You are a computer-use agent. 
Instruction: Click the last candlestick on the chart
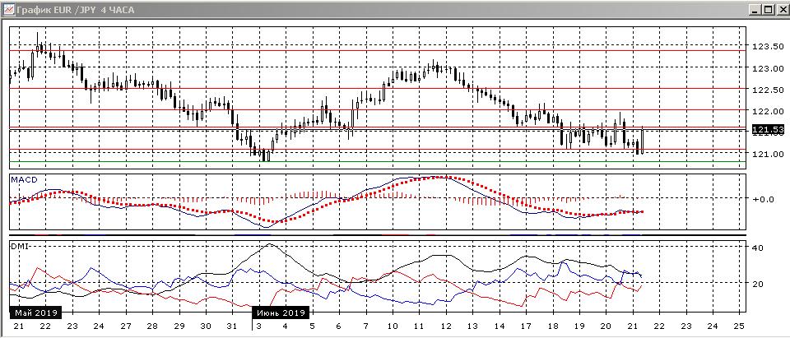coord(641,140)
